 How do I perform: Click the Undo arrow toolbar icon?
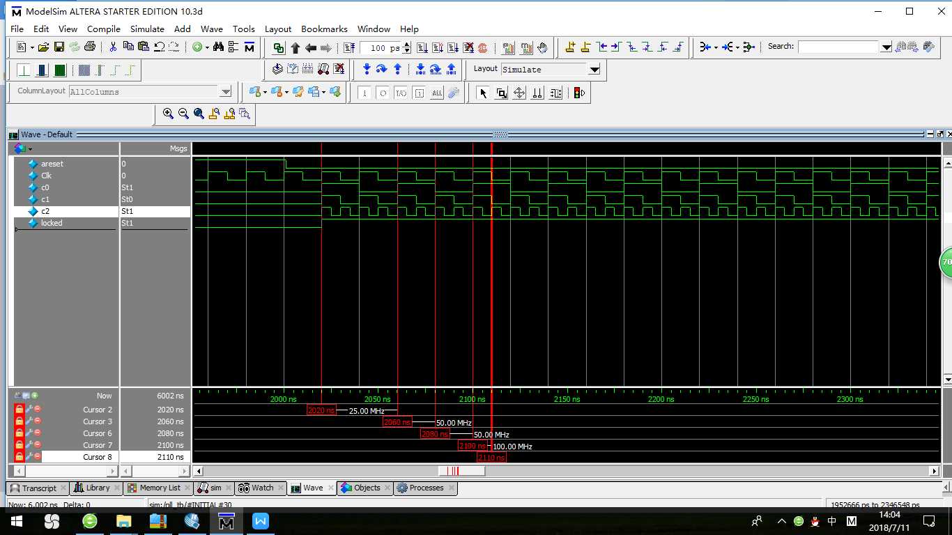pyautogui.click(x=159, y=47)
